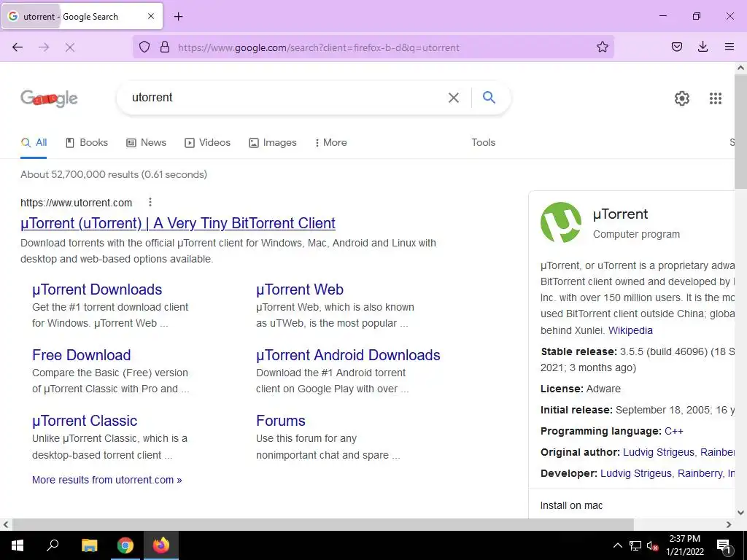
Task: Select the All results tab
Action: pyautogui.click(x=34, y=142)
